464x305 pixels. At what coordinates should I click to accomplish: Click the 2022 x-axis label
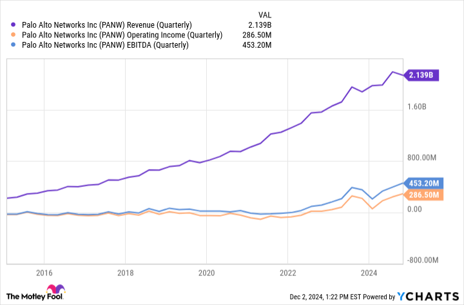(287, 273)
